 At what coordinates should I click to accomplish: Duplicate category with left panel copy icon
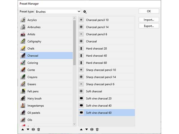pyautogui.click(x=33, y=130)
